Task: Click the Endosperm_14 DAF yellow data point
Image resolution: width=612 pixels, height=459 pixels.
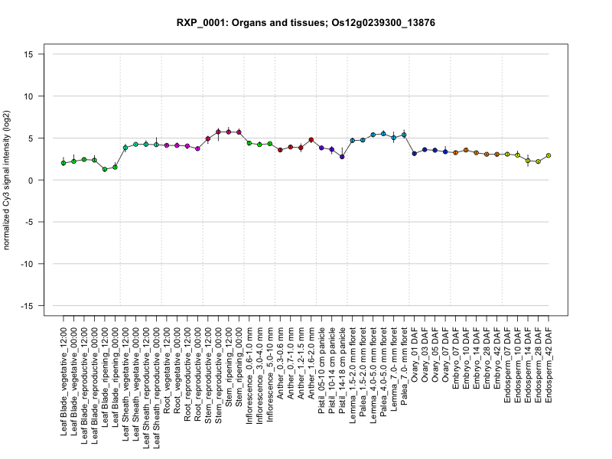Action: 528,161
